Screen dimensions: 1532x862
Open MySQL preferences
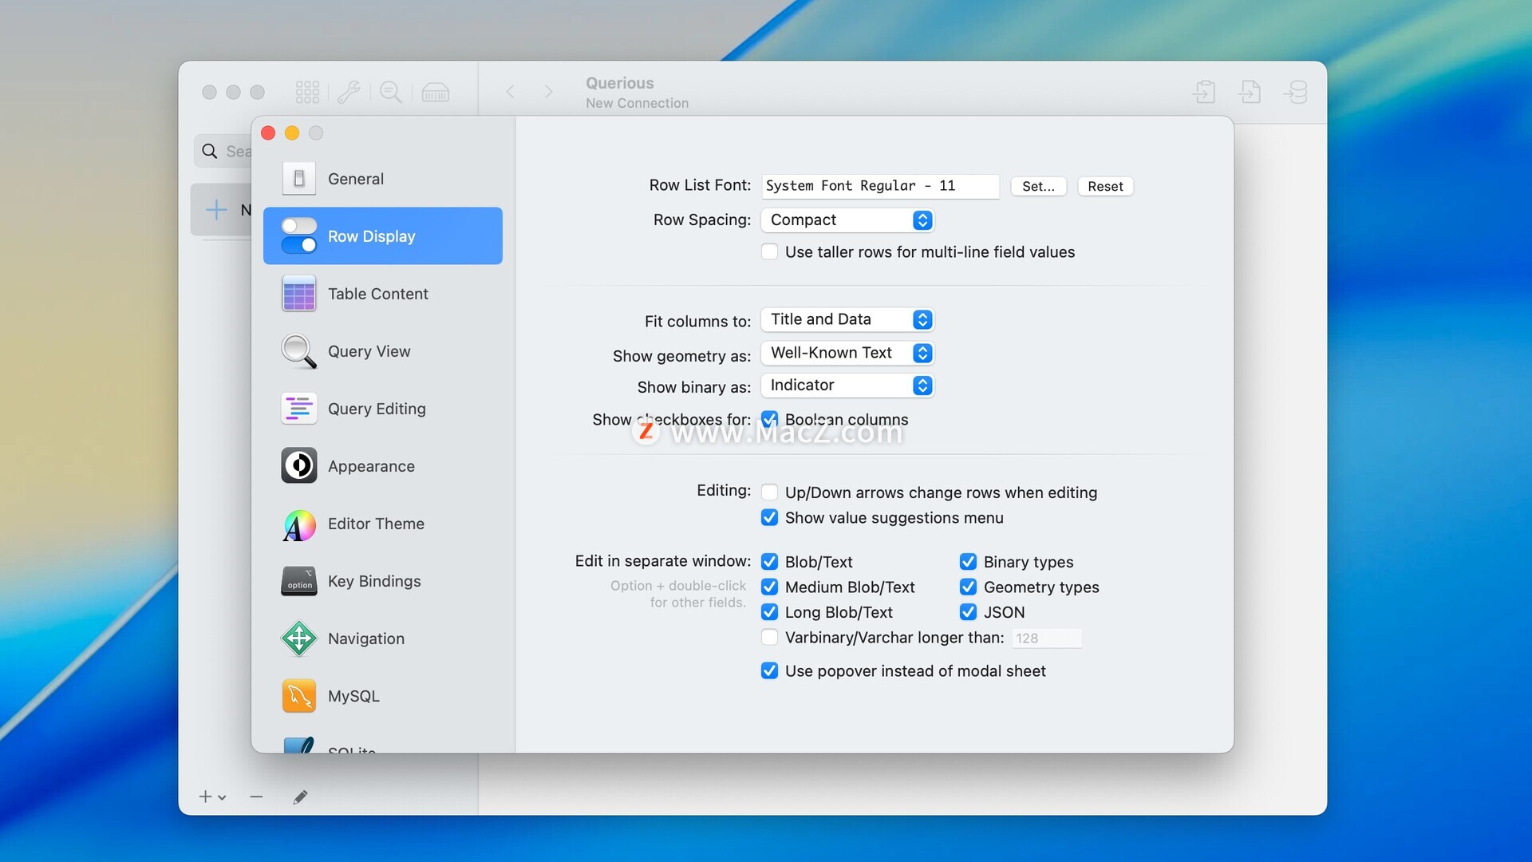click(383, 696)
